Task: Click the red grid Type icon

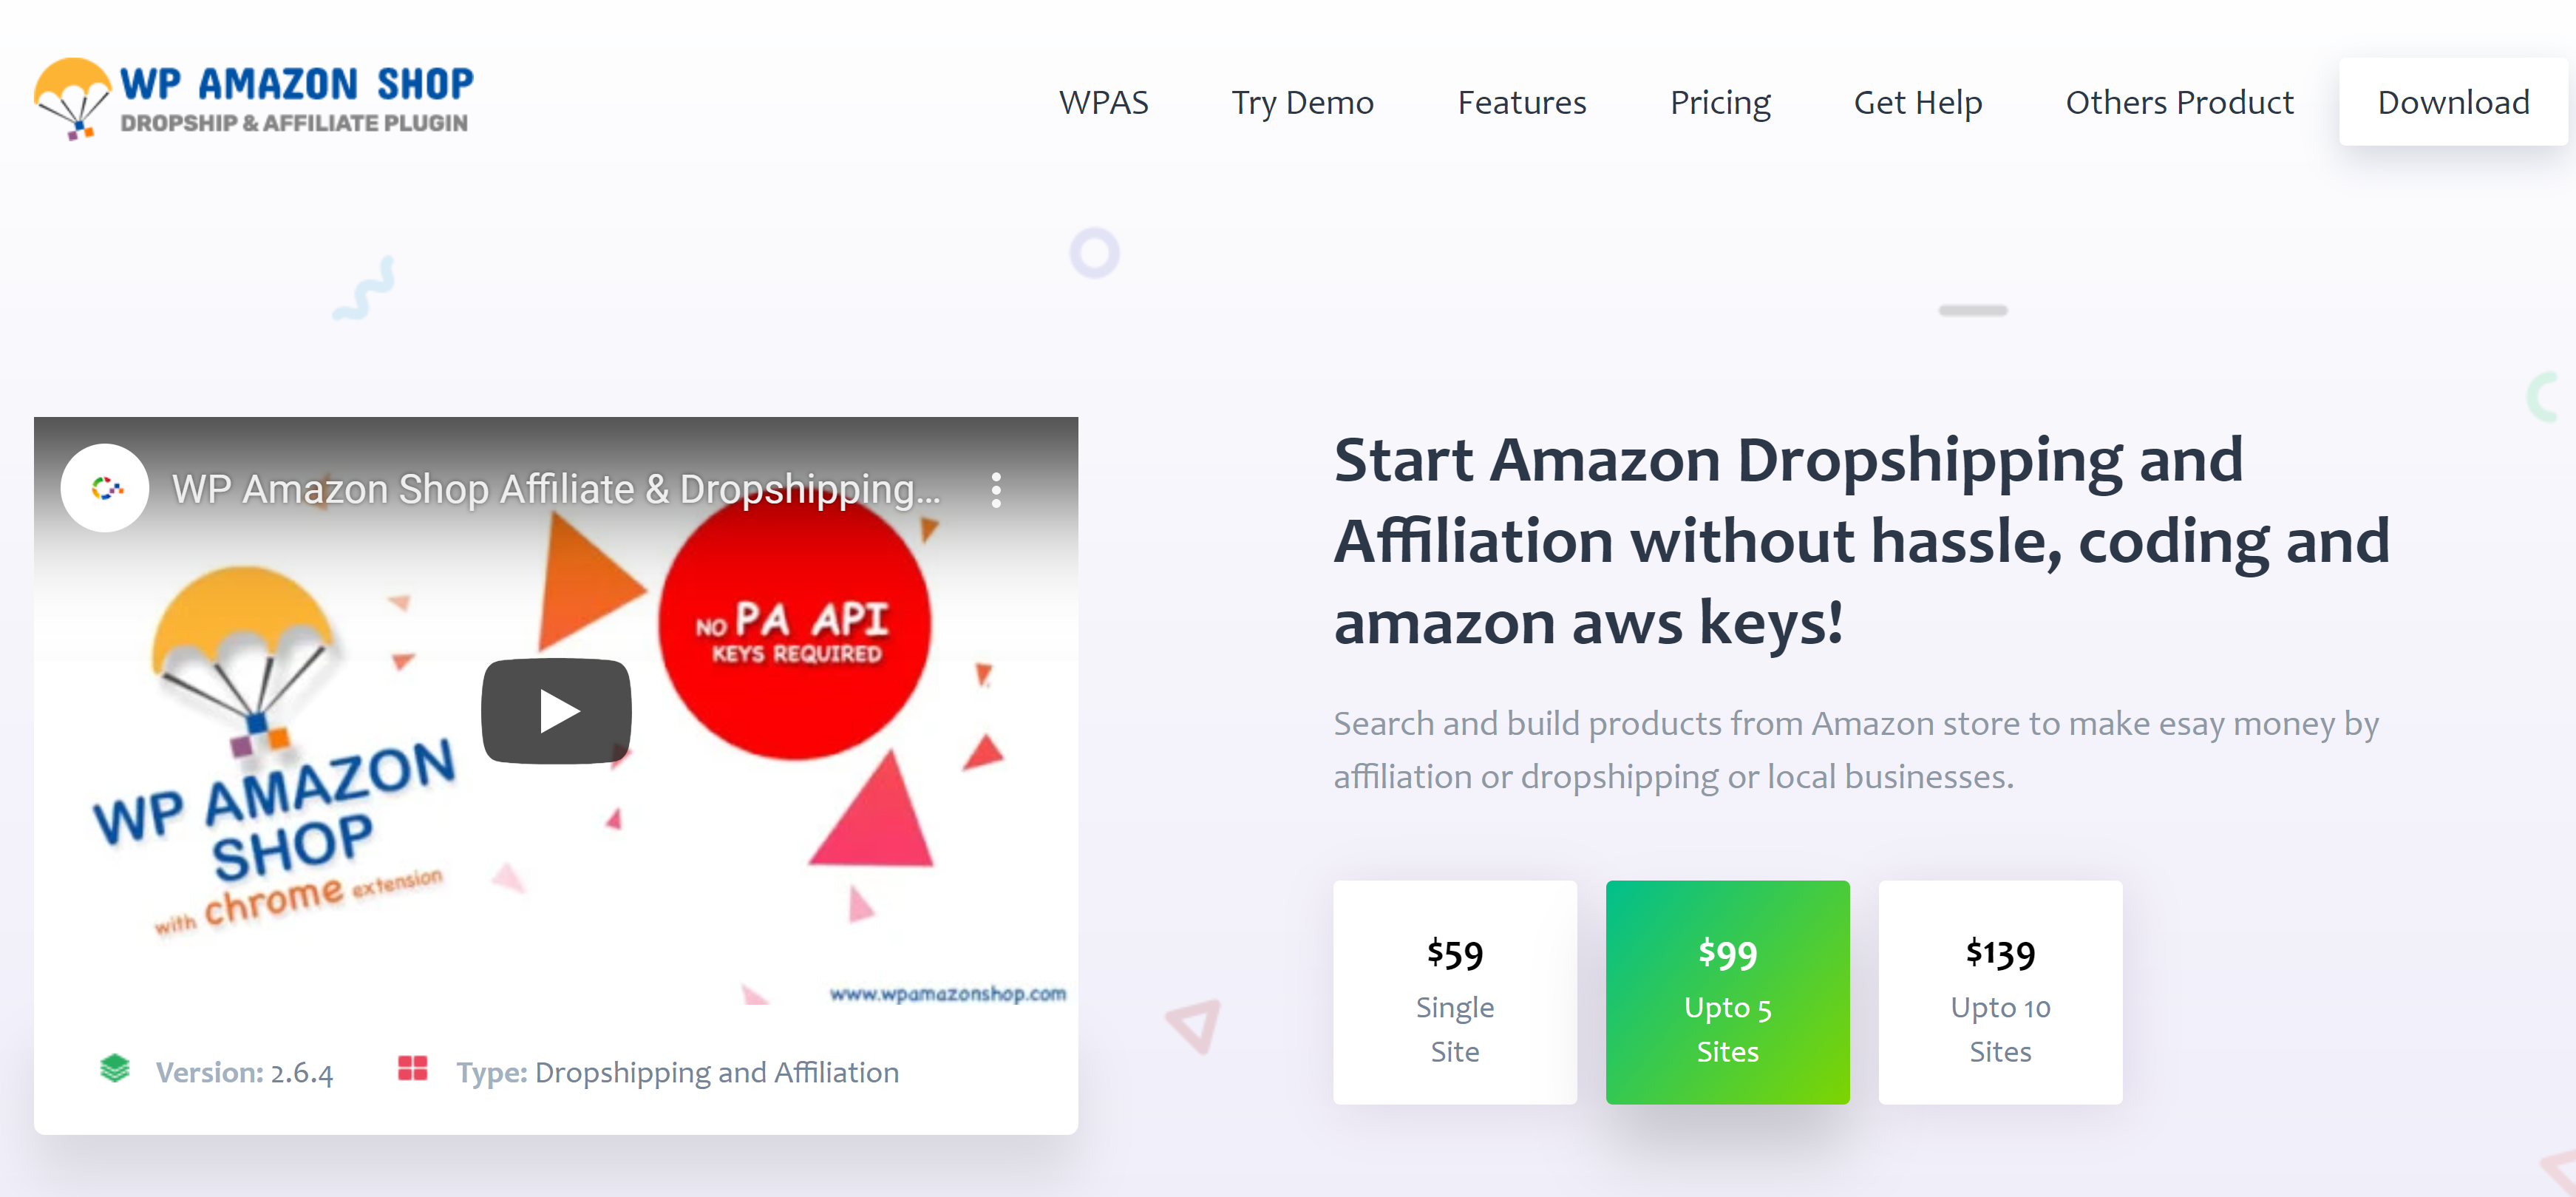Action: [x=412, y=1068]
